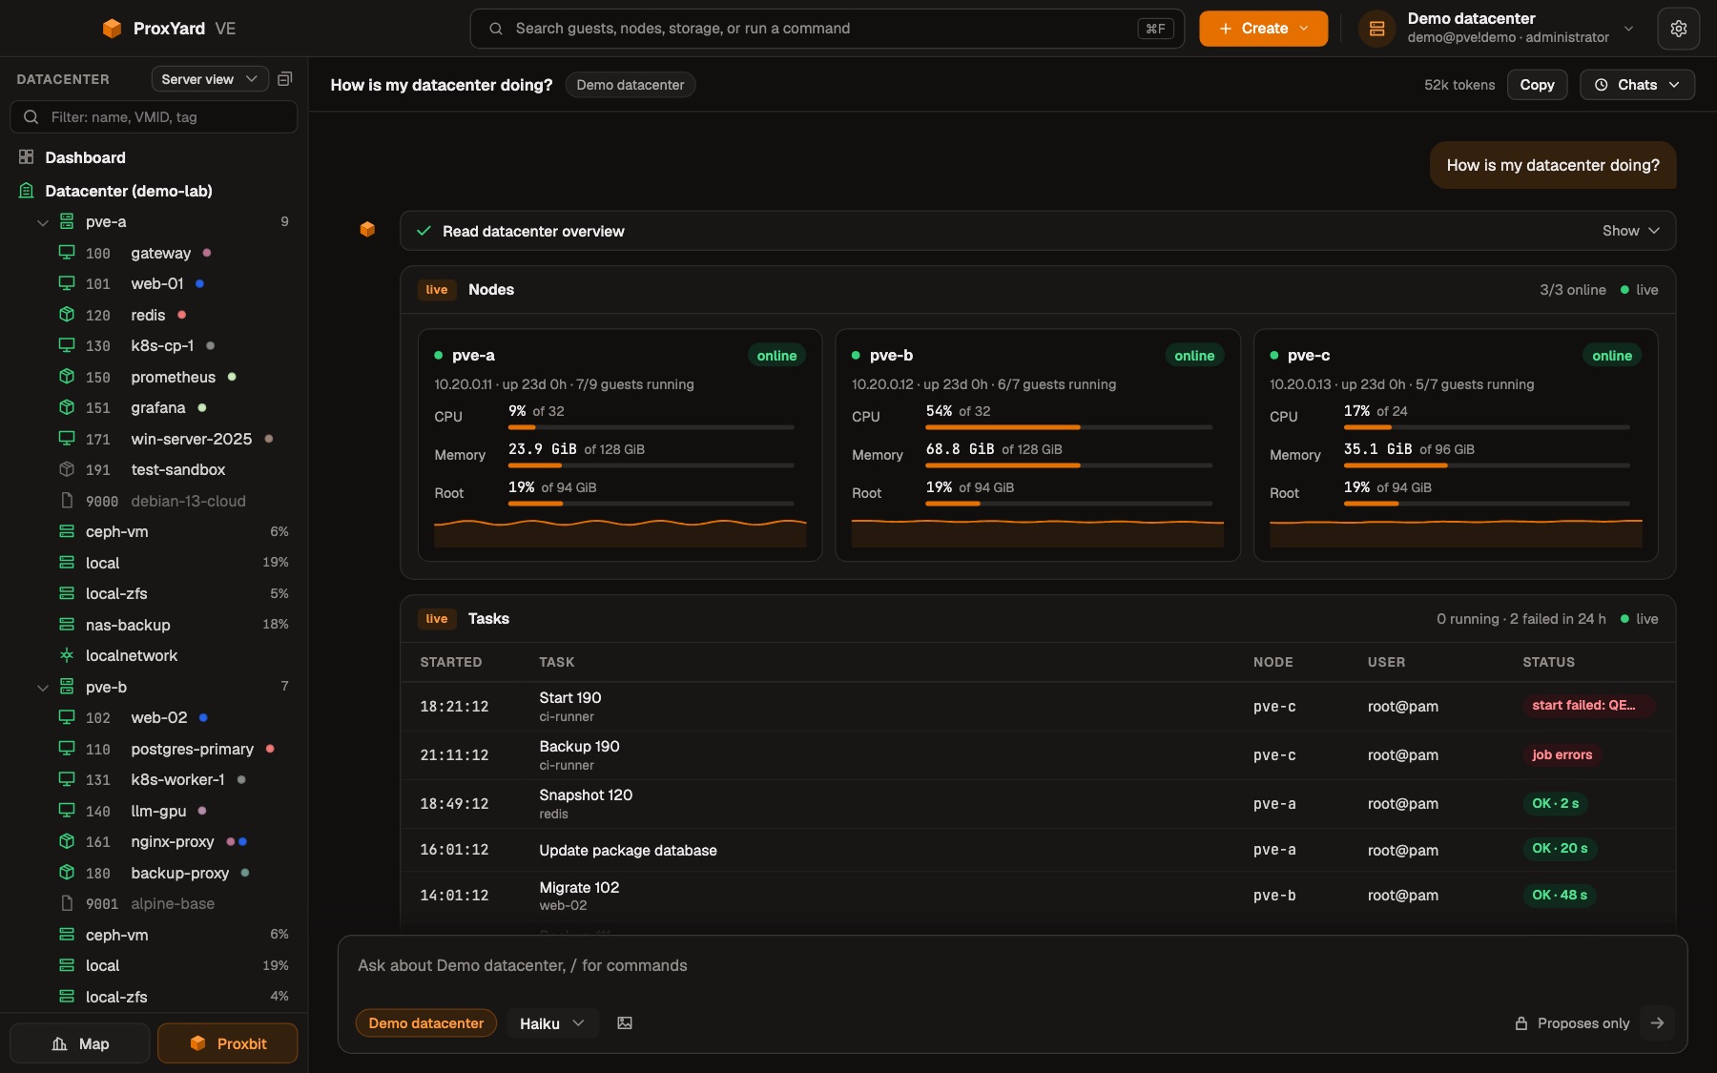Click the storage icon for nas-backup
1717x1073 pixels.
pyautogui.click(x=67, y=625)
